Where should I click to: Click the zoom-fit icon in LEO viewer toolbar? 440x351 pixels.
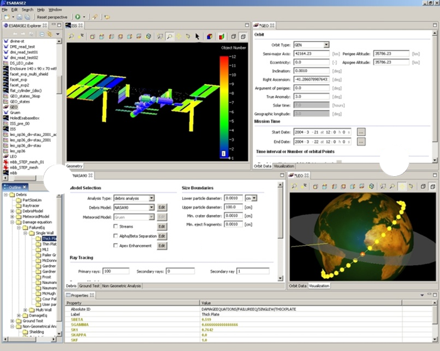point(294,186)
